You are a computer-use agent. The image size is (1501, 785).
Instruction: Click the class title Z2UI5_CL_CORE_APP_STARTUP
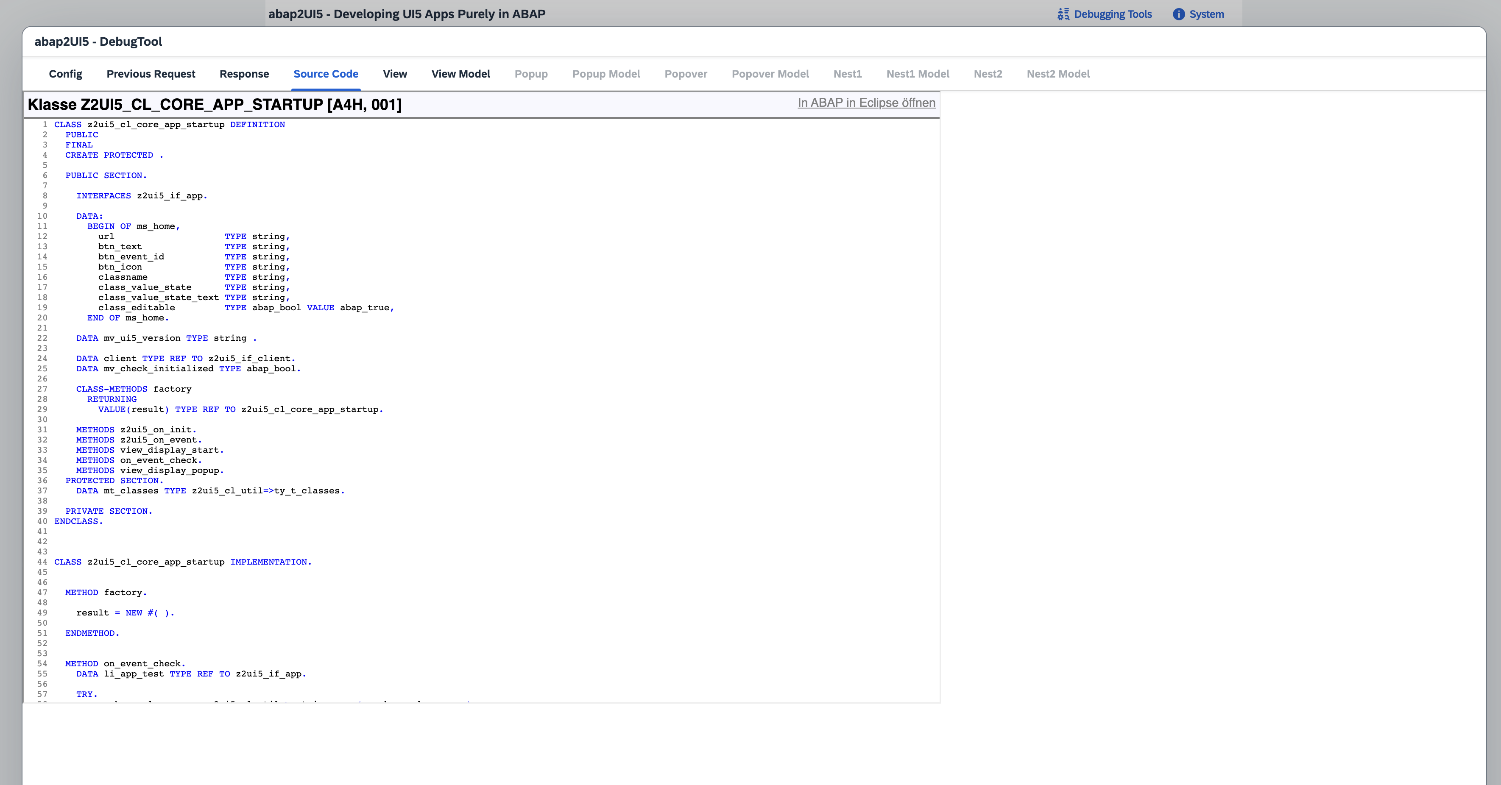tap(215, 105)
